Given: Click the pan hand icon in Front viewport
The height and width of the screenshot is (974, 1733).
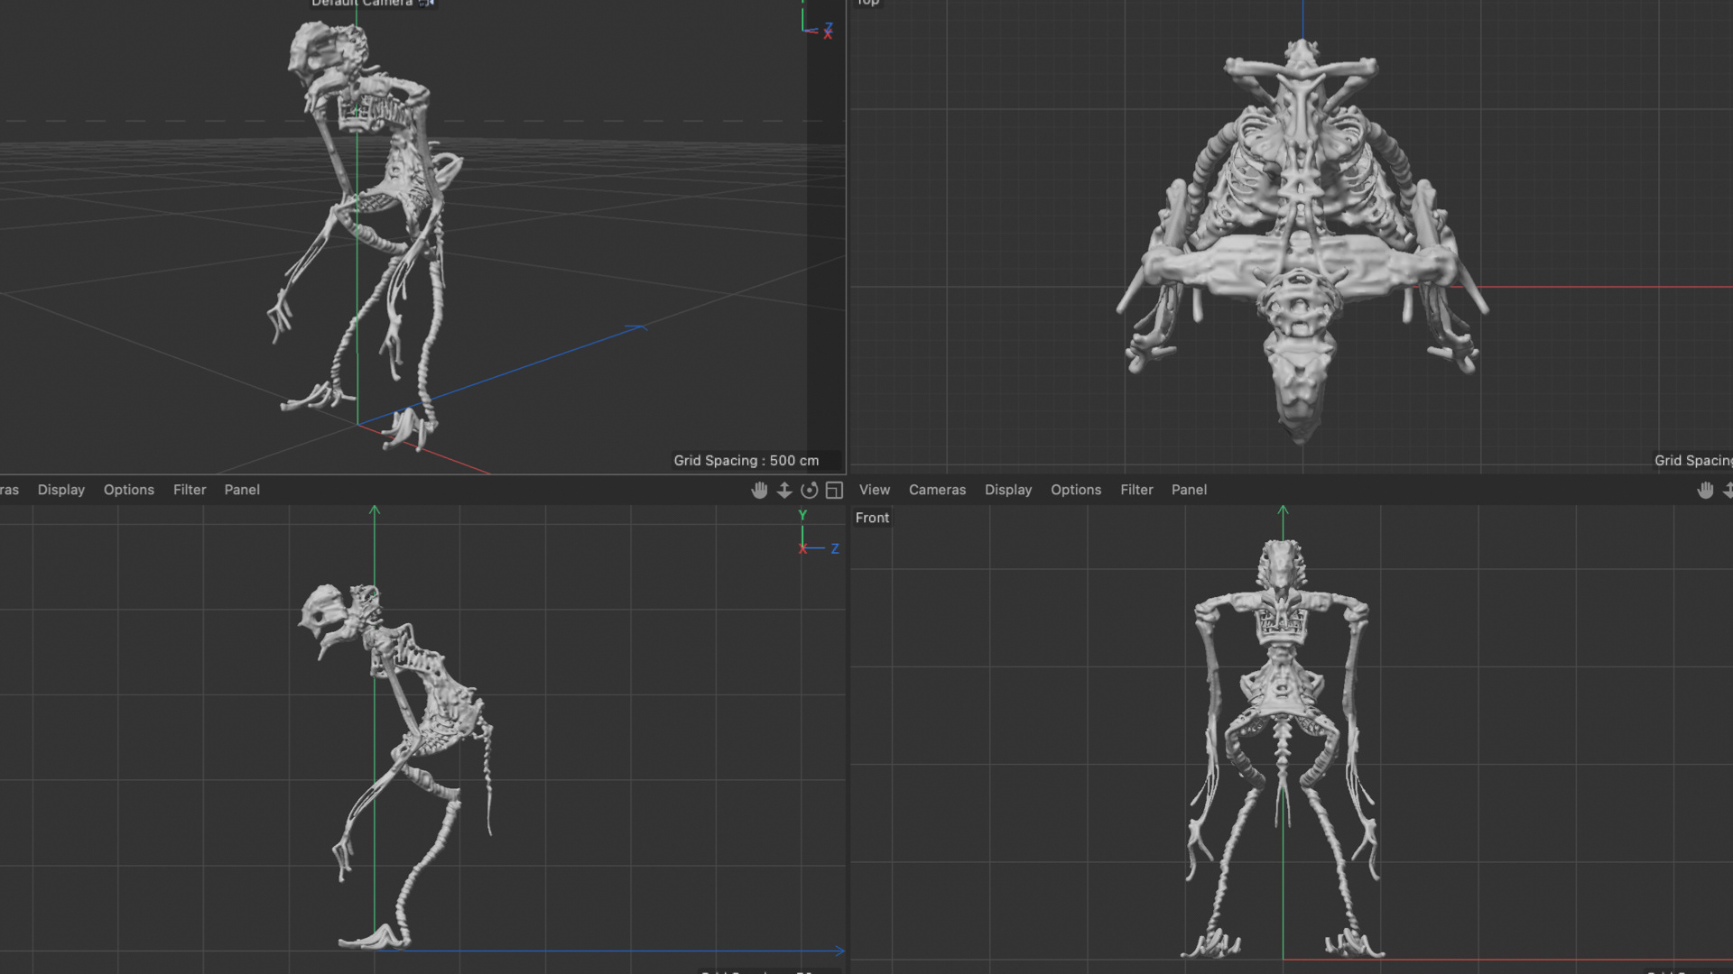Looking at the screenshot, I should click(x=1705, y=490).
